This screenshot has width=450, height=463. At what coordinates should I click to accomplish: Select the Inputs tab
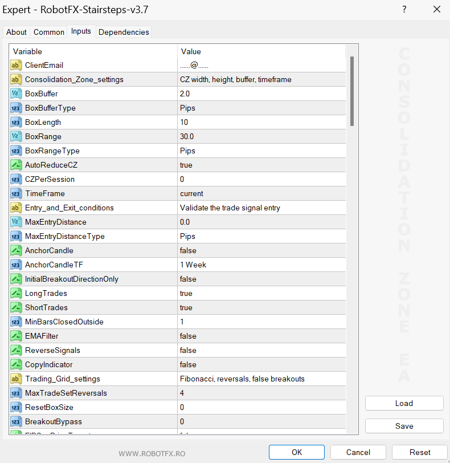(x=81, y=31)
